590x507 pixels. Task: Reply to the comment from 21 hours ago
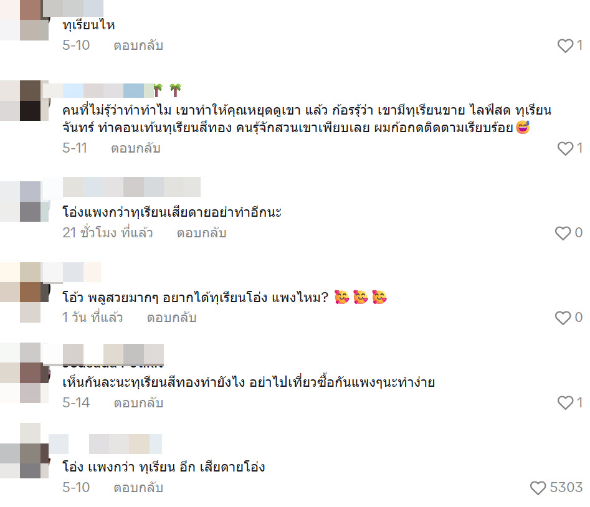(202, 233)
